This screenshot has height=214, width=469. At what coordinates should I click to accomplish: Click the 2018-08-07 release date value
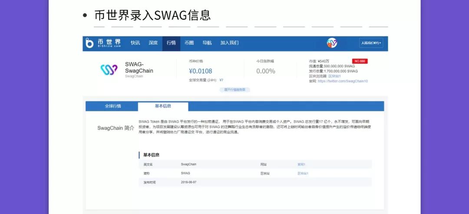(x=189, y=182)
